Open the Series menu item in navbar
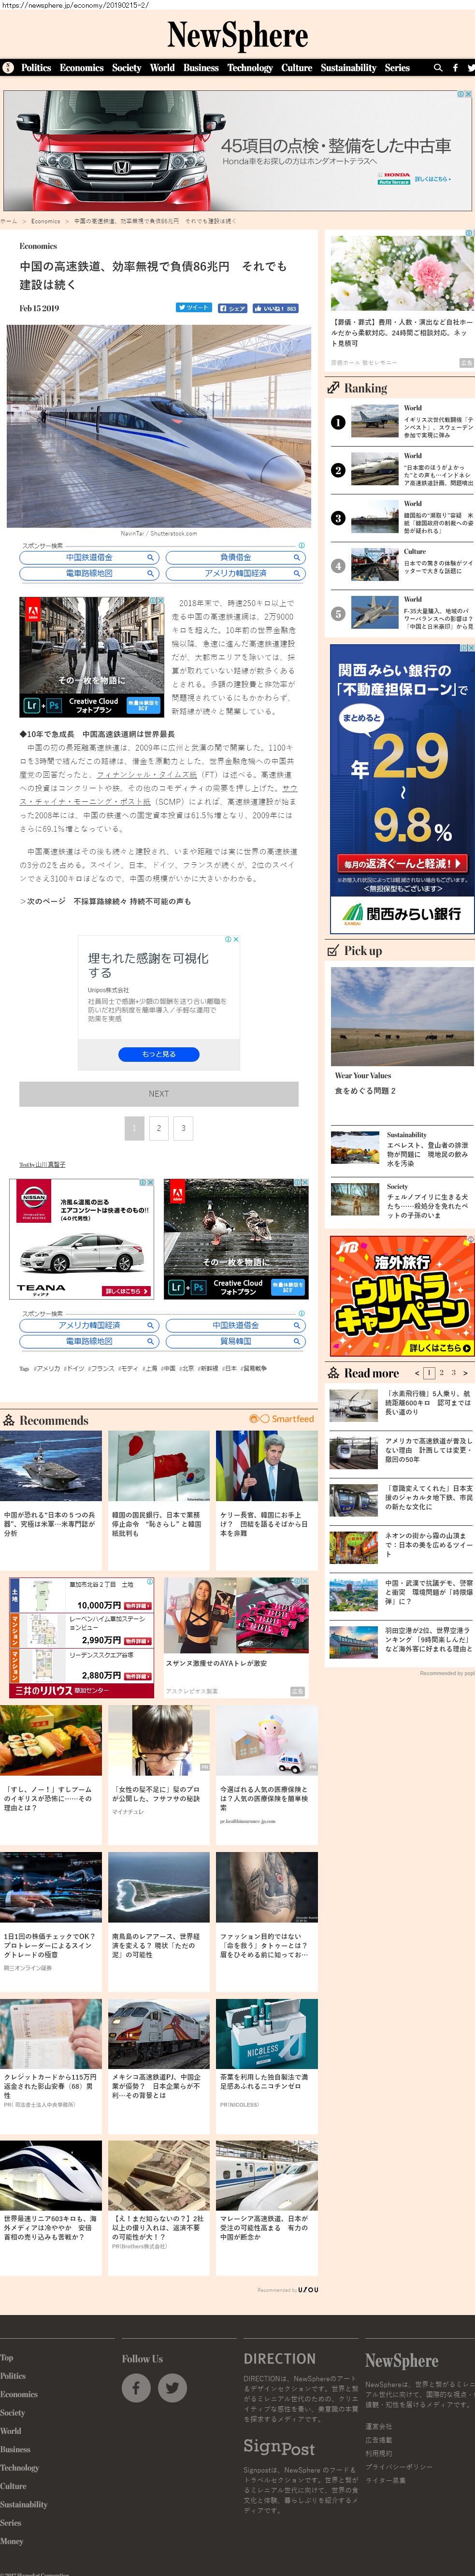Image resolution: width=475 pixels, height=2576 pixels. 397,68
